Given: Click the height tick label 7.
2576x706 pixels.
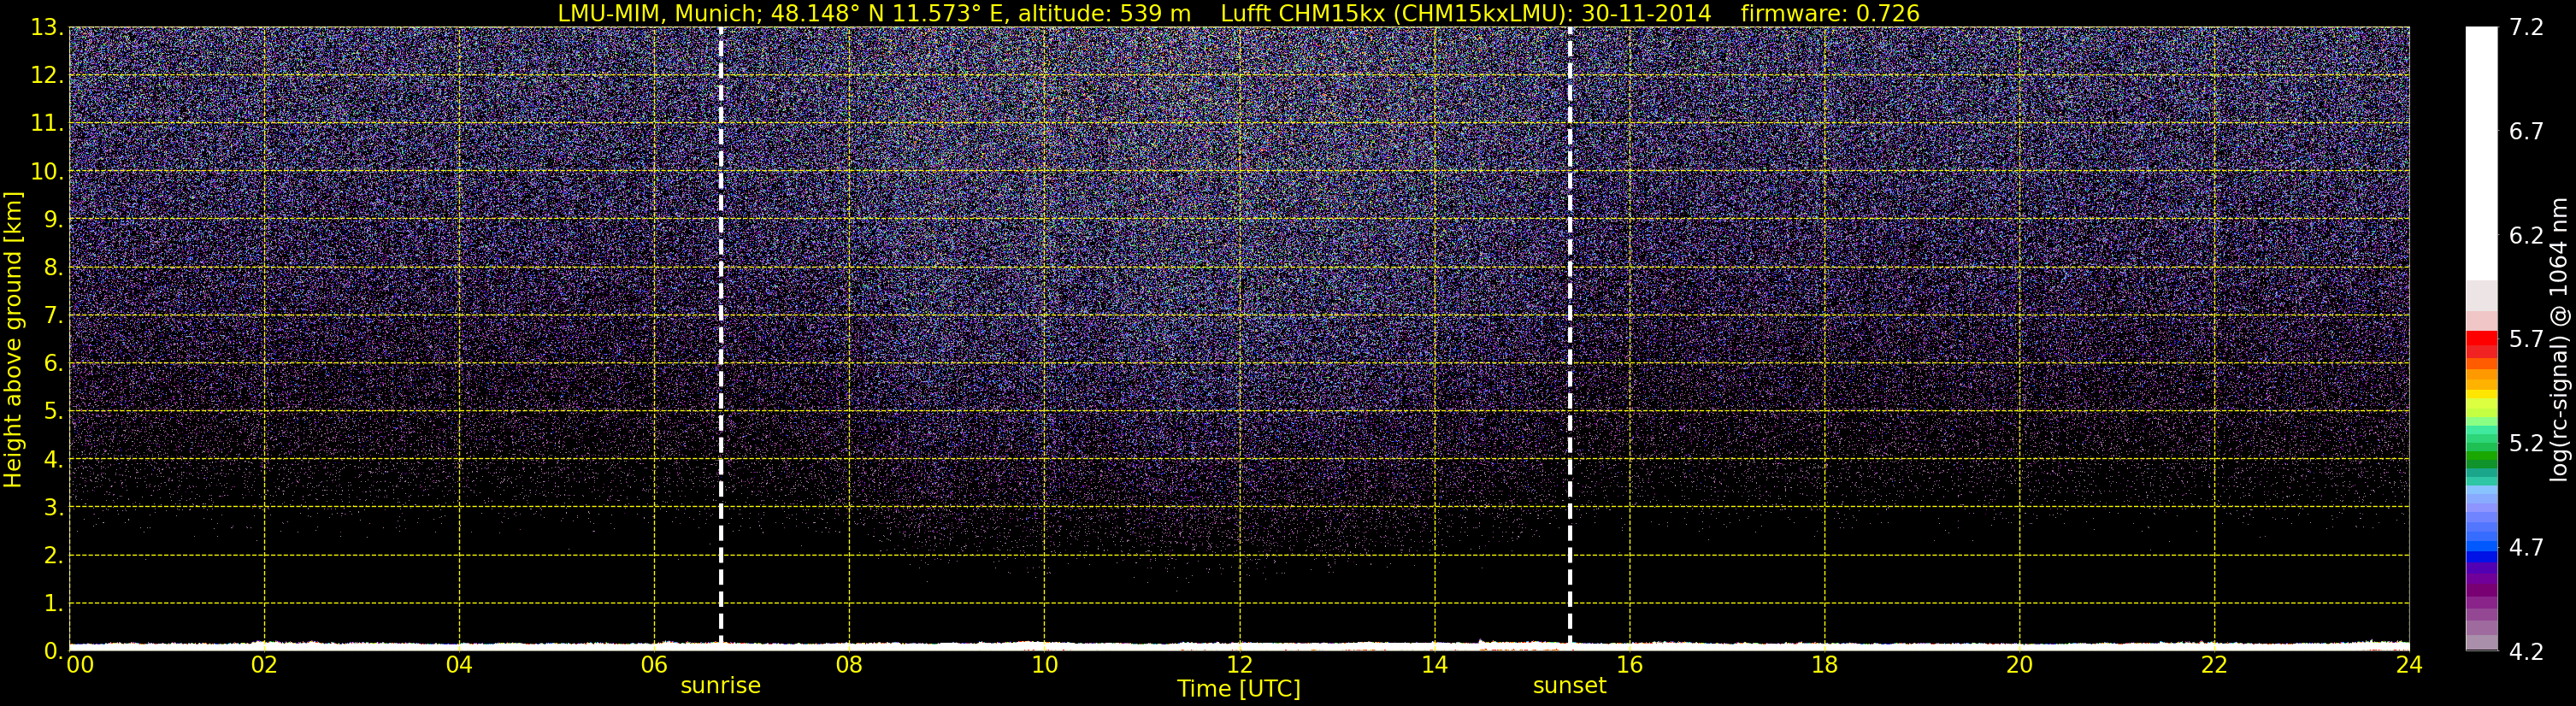Looking at the screenshot, I should [x=52, y=315].
